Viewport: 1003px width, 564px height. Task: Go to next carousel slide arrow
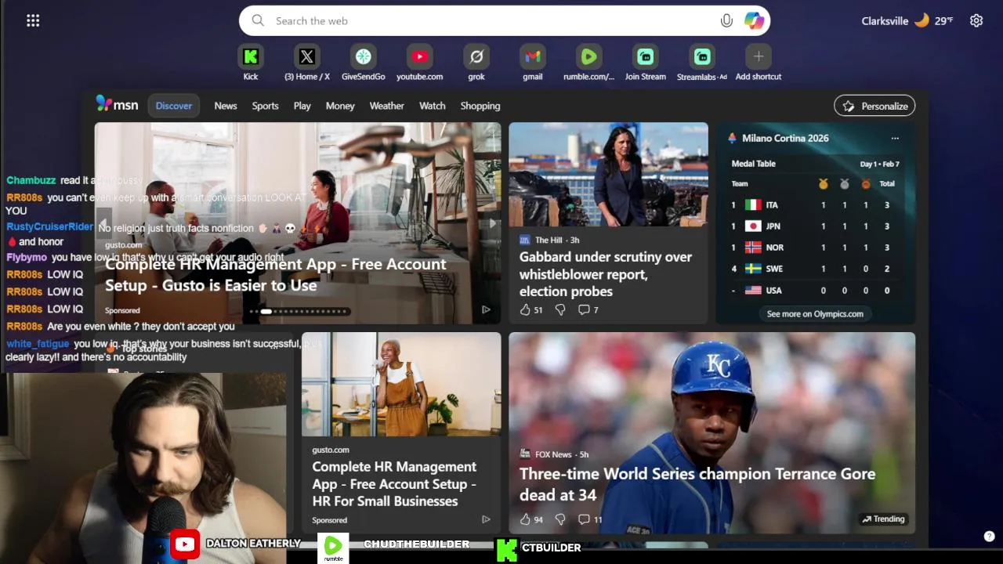point(492,223)
